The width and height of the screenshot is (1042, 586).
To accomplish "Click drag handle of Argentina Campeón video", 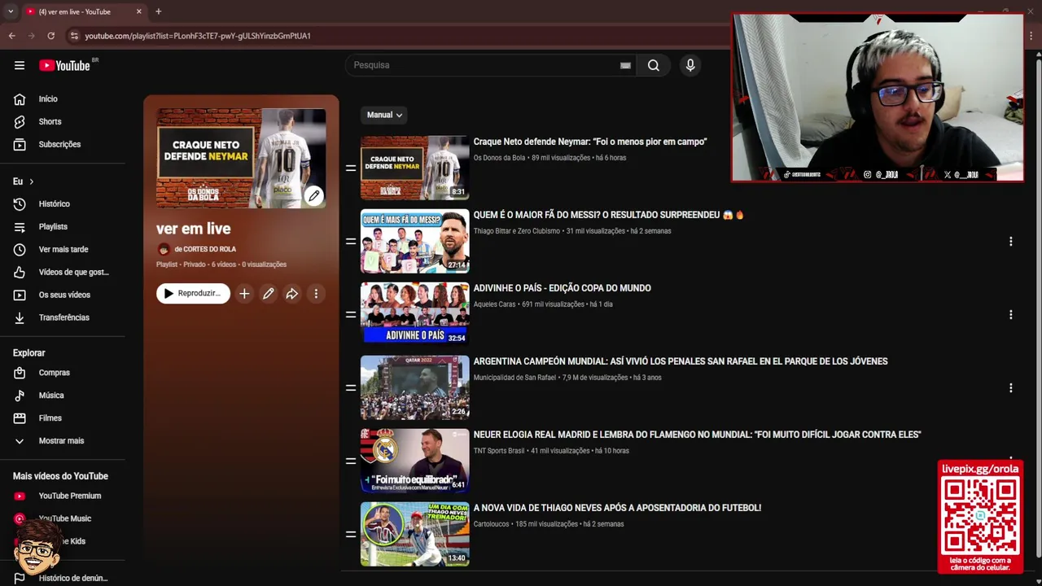I will [351, 387].
